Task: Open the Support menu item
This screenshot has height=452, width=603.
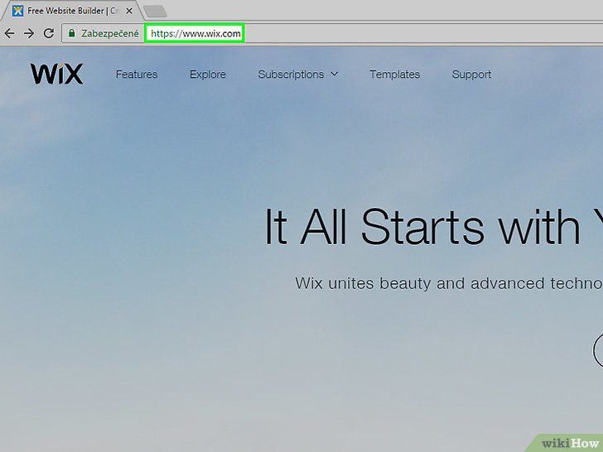Action: coord(471,75)
